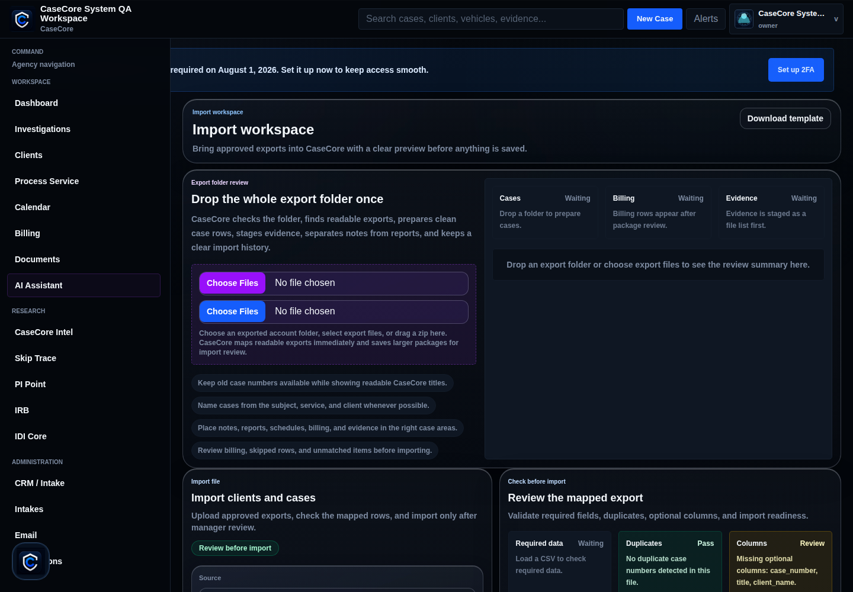Click the Review before import badge

tap(235, 548)
